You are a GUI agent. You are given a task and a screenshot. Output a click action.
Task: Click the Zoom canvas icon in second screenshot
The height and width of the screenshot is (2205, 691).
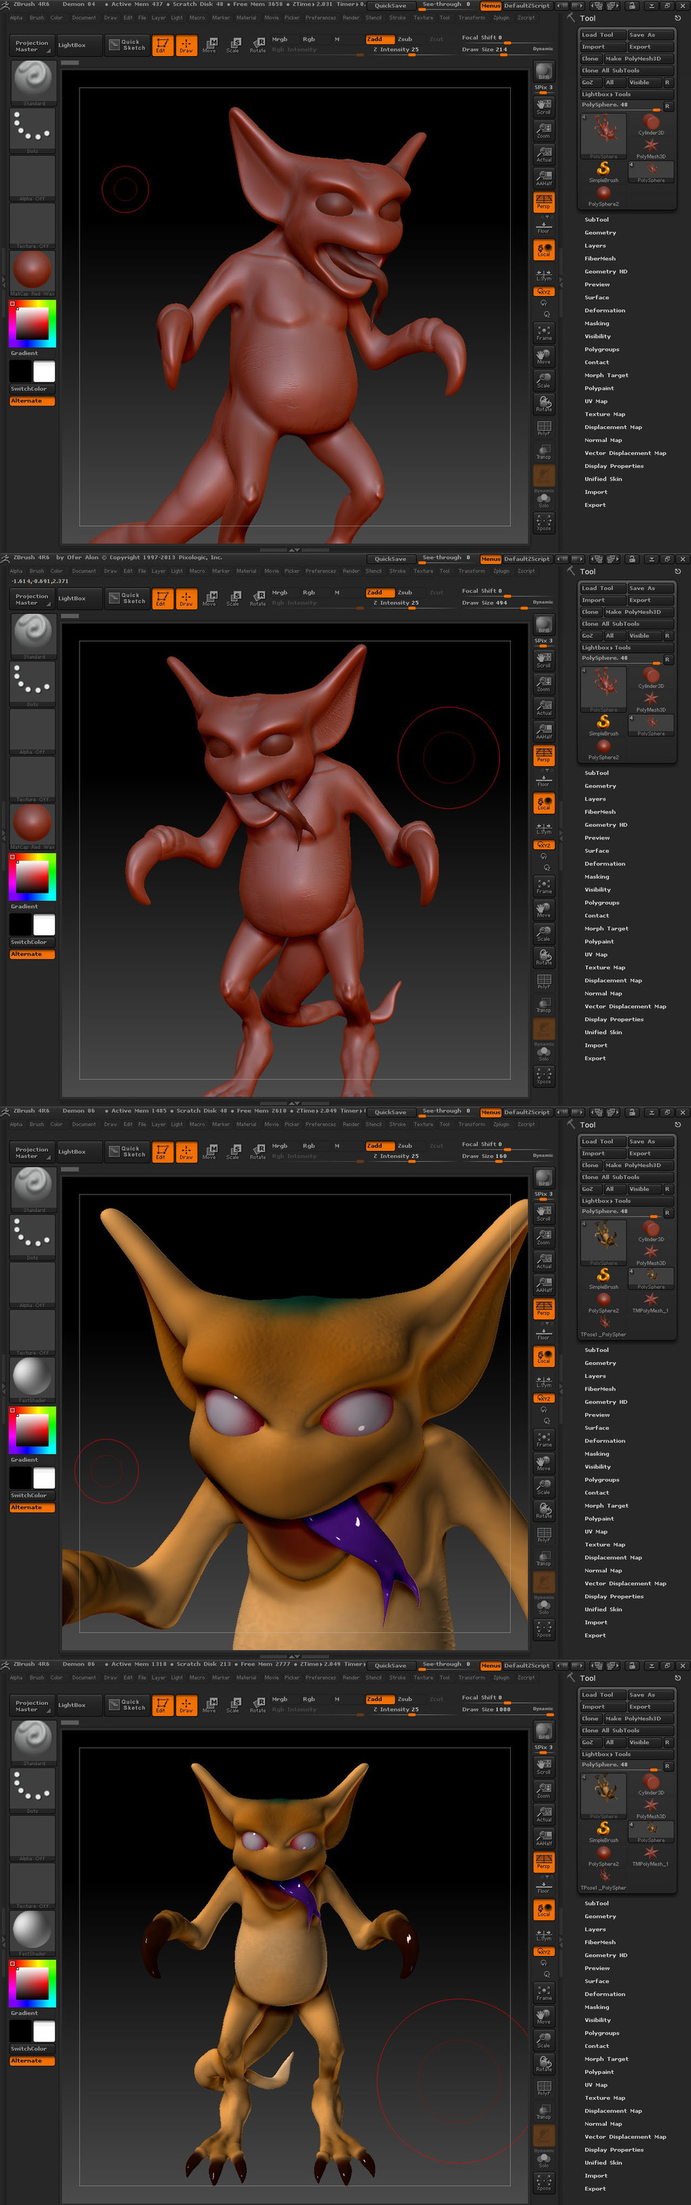[x=543, y=684]
